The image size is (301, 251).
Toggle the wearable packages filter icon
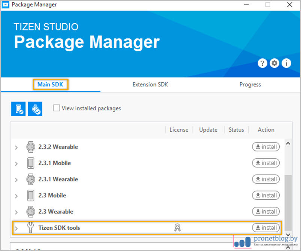coord(35,109)
